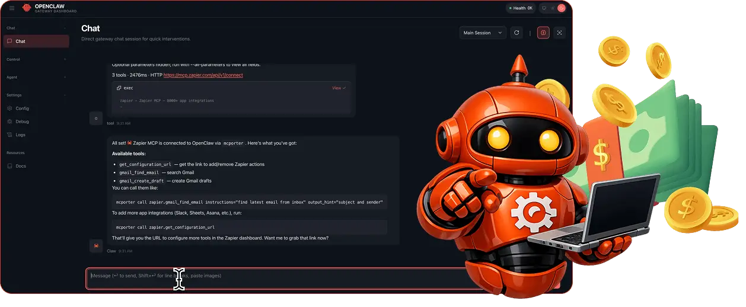746x307 pixels.
Task: Click the Docs book icon
Action: click(x=9, y=166)
